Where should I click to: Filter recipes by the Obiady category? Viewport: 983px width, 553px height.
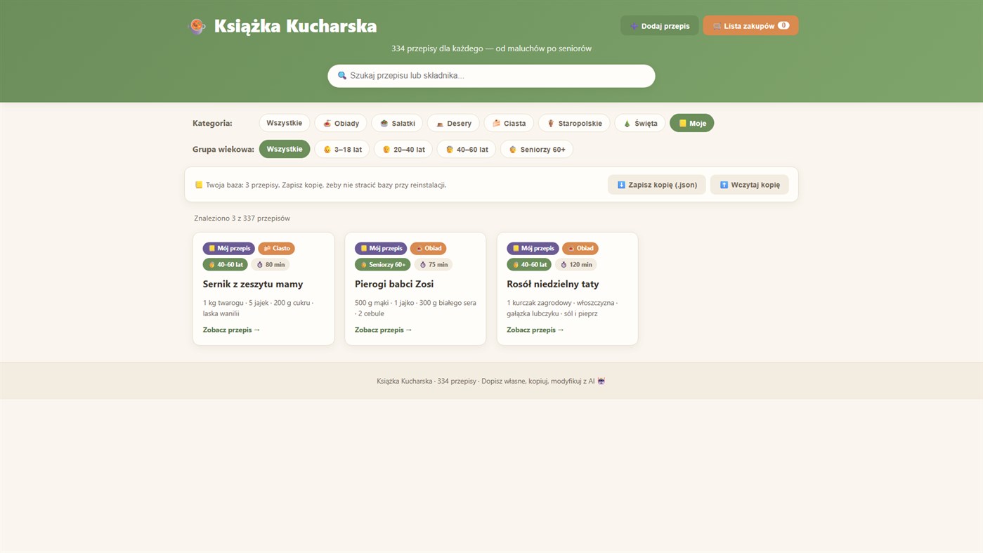[341, 123]
